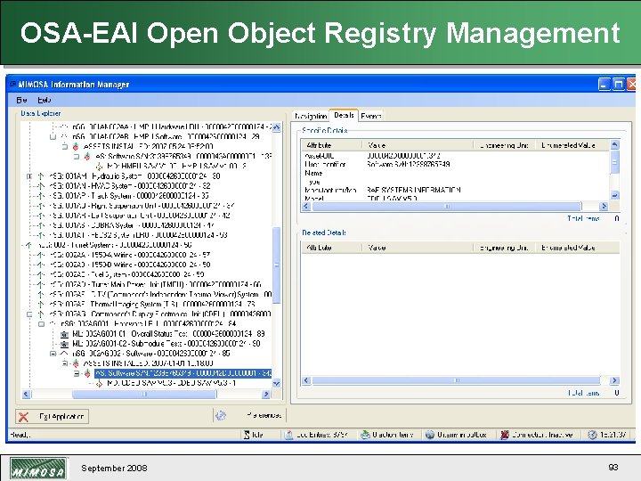Screen dimensions: 641x481
Task: Click Specific Details horizontal scrollbar thumb
Action: [447, 206]
